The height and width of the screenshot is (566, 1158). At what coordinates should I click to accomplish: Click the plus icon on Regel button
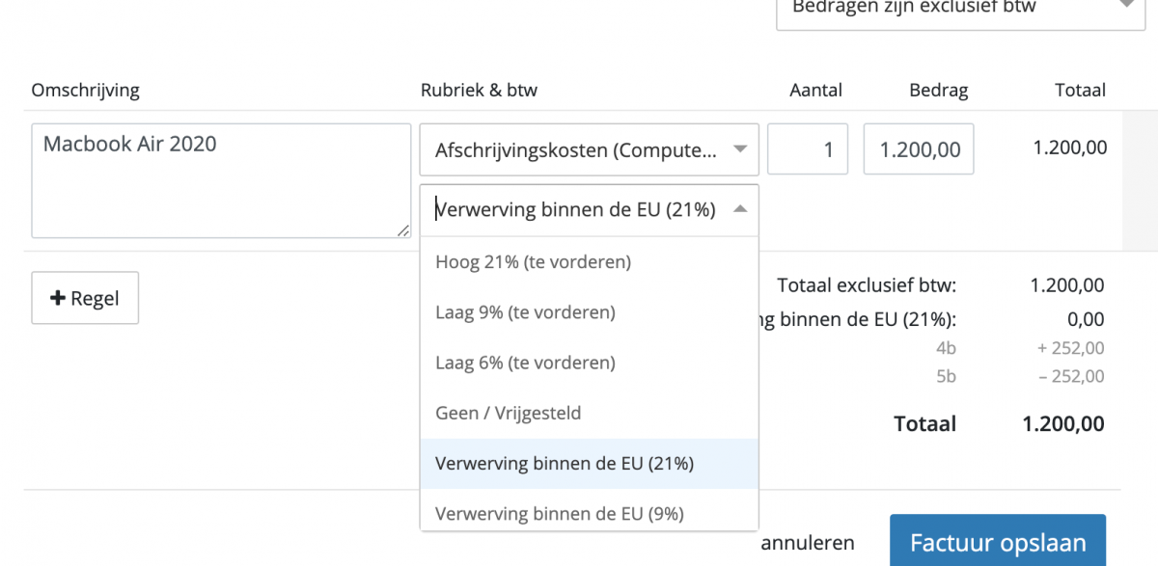(x=58, y=298)
